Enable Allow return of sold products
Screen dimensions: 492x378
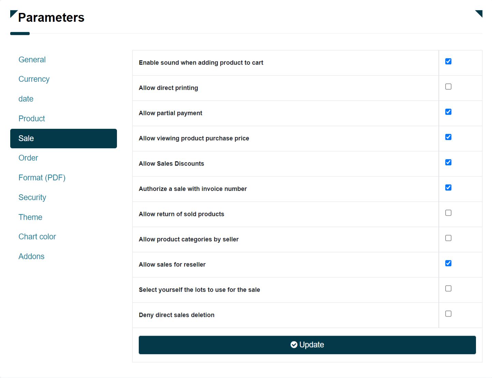(448, 213)
